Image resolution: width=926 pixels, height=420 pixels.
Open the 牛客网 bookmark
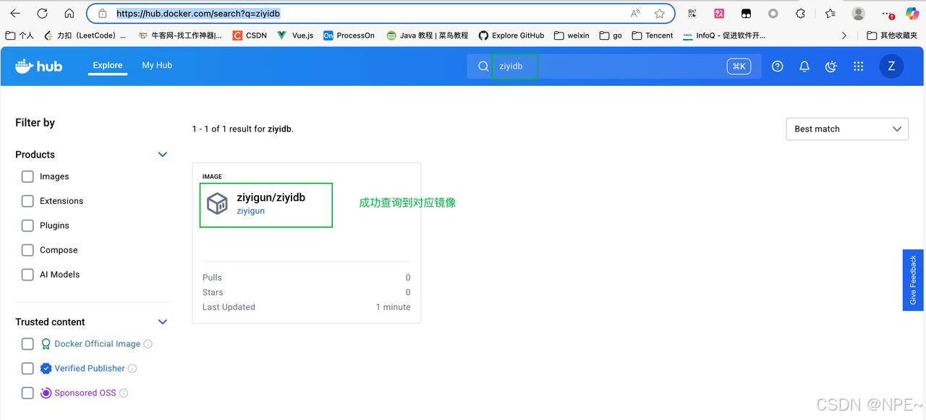coord(180,35)
